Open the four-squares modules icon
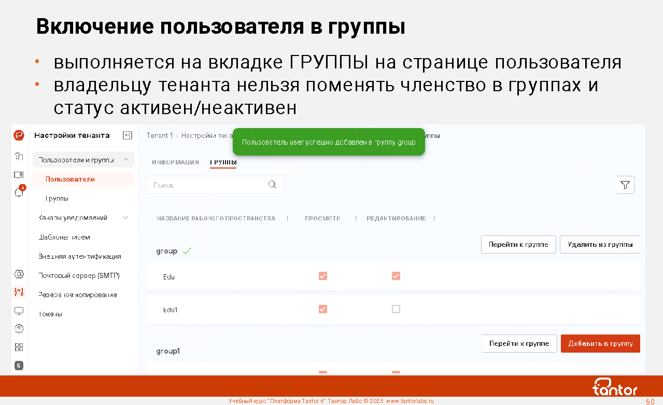The height and width of the screenshot is (405, 663). click(19, 347)
